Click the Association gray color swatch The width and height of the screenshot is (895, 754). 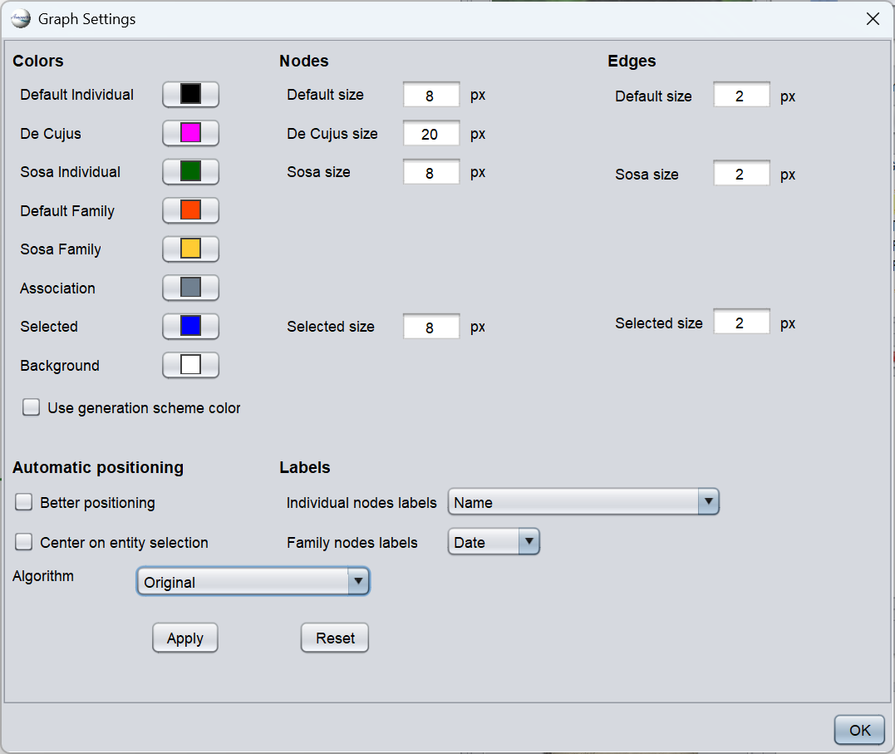[190, 288]
